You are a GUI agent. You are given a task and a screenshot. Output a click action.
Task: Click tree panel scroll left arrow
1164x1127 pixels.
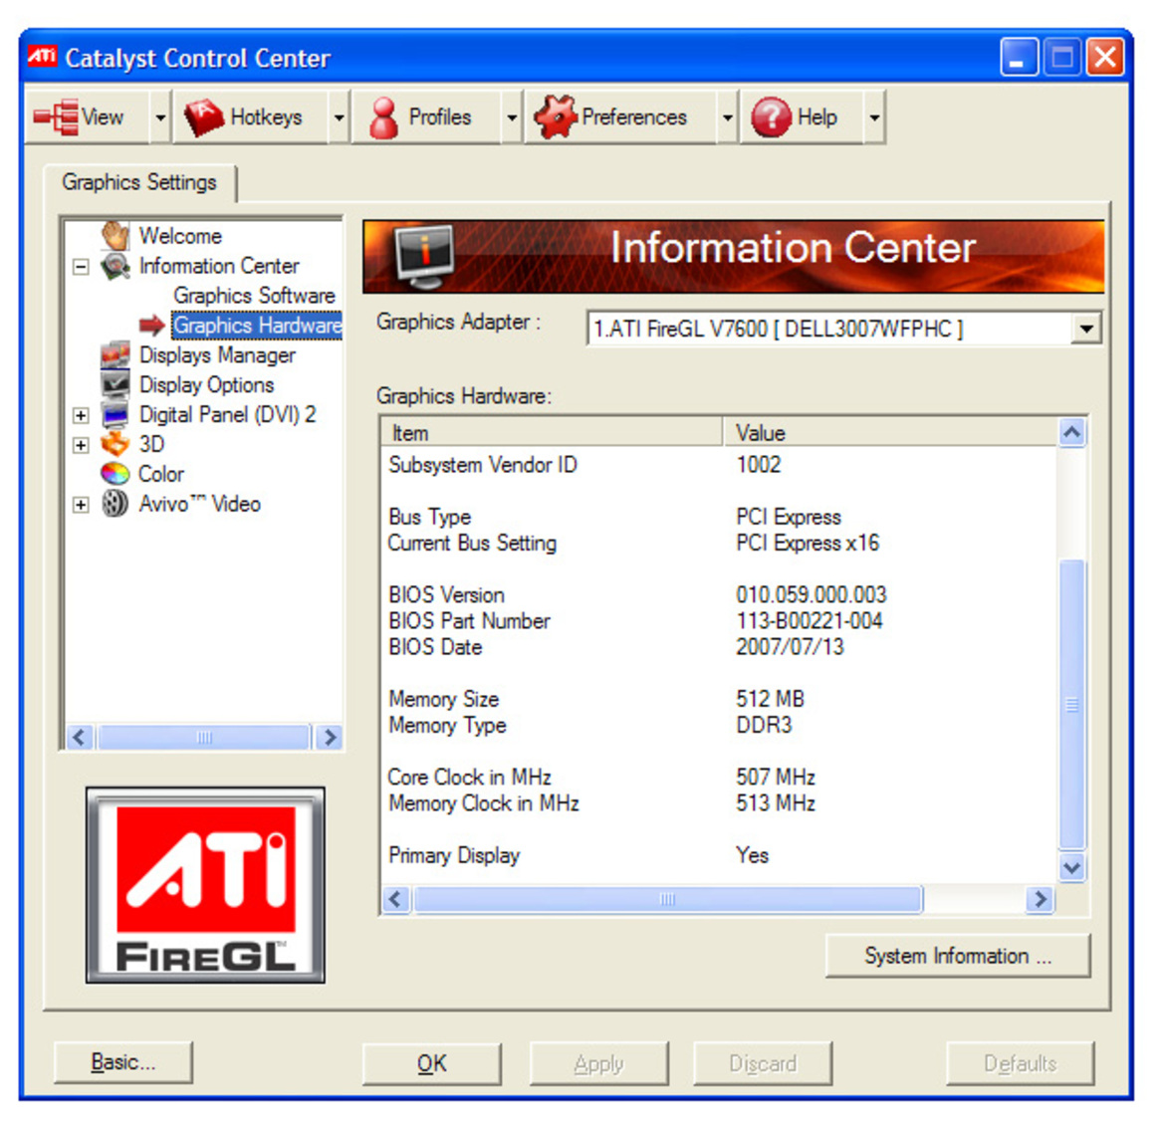[81, 737]
